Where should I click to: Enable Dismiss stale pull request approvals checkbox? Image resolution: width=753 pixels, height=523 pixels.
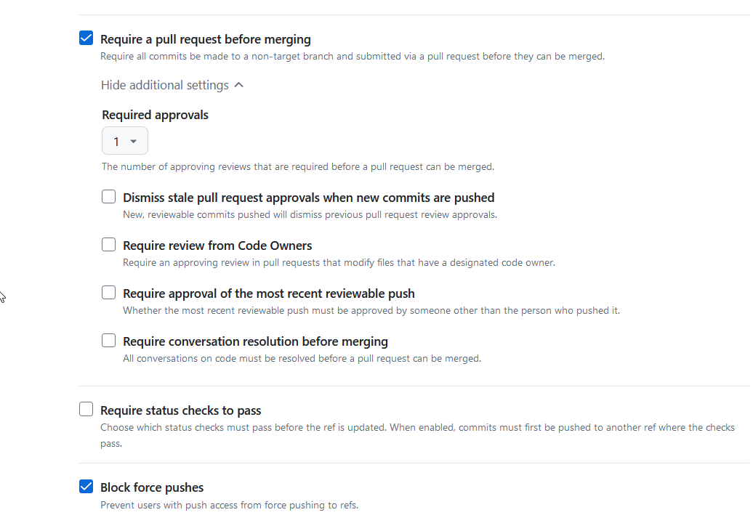point(109,197)
